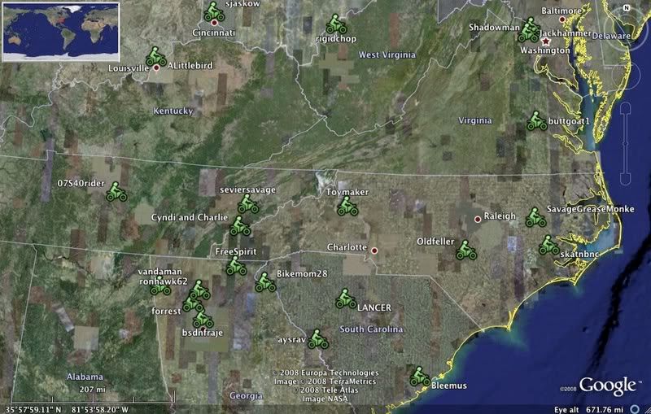Click the Shadowman motorcycle placemark
651x414 pixels.
click(x=527, y=33)
